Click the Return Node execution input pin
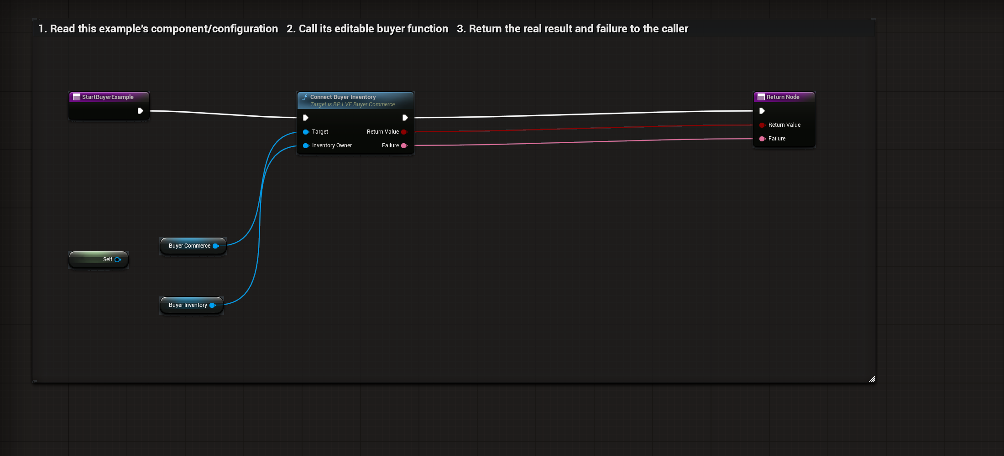Image resolution: width=1004 pixels, height=456 pixels. click(x=762, y=111)
